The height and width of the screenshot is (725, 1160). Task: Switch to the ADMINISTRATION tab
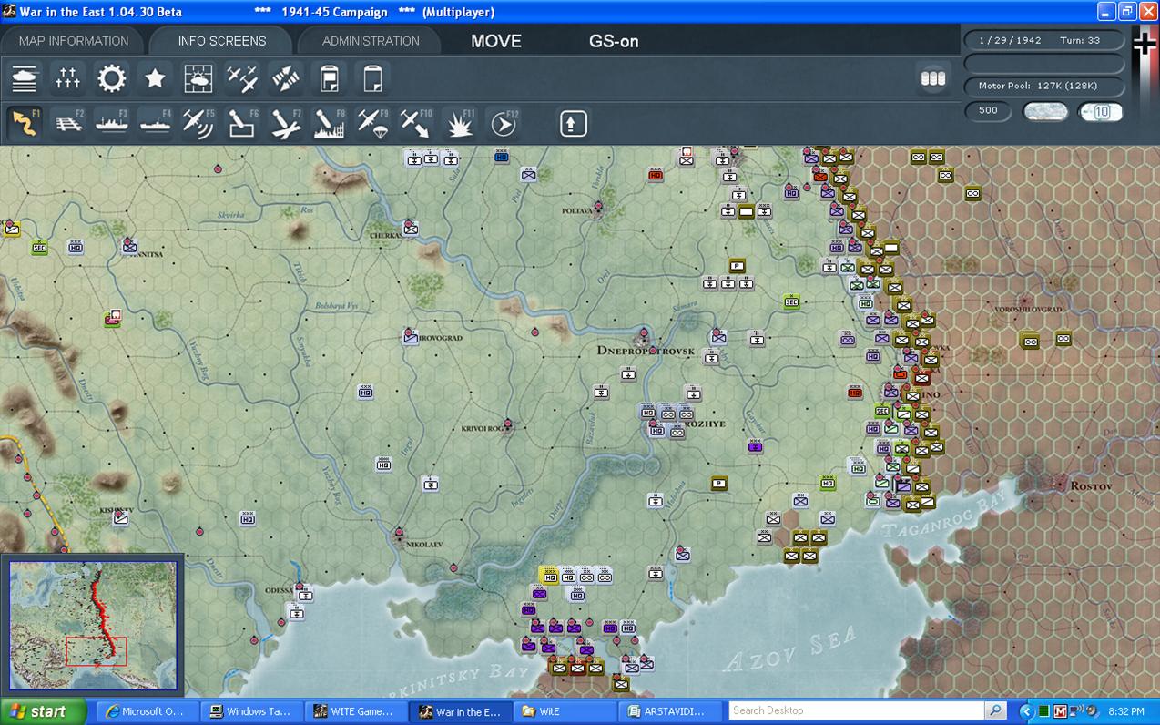coord(371,41)
